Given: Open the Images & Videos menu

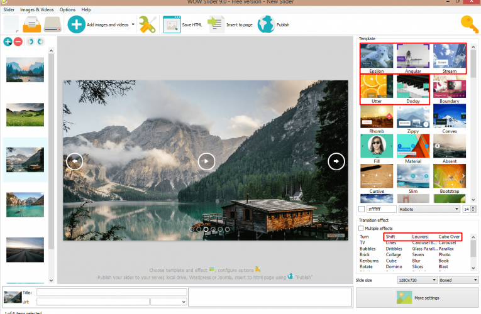Looking at the screenshot, I should pos(37,9).
